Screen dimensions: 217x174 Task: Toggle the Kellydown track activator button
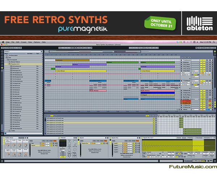203,62
